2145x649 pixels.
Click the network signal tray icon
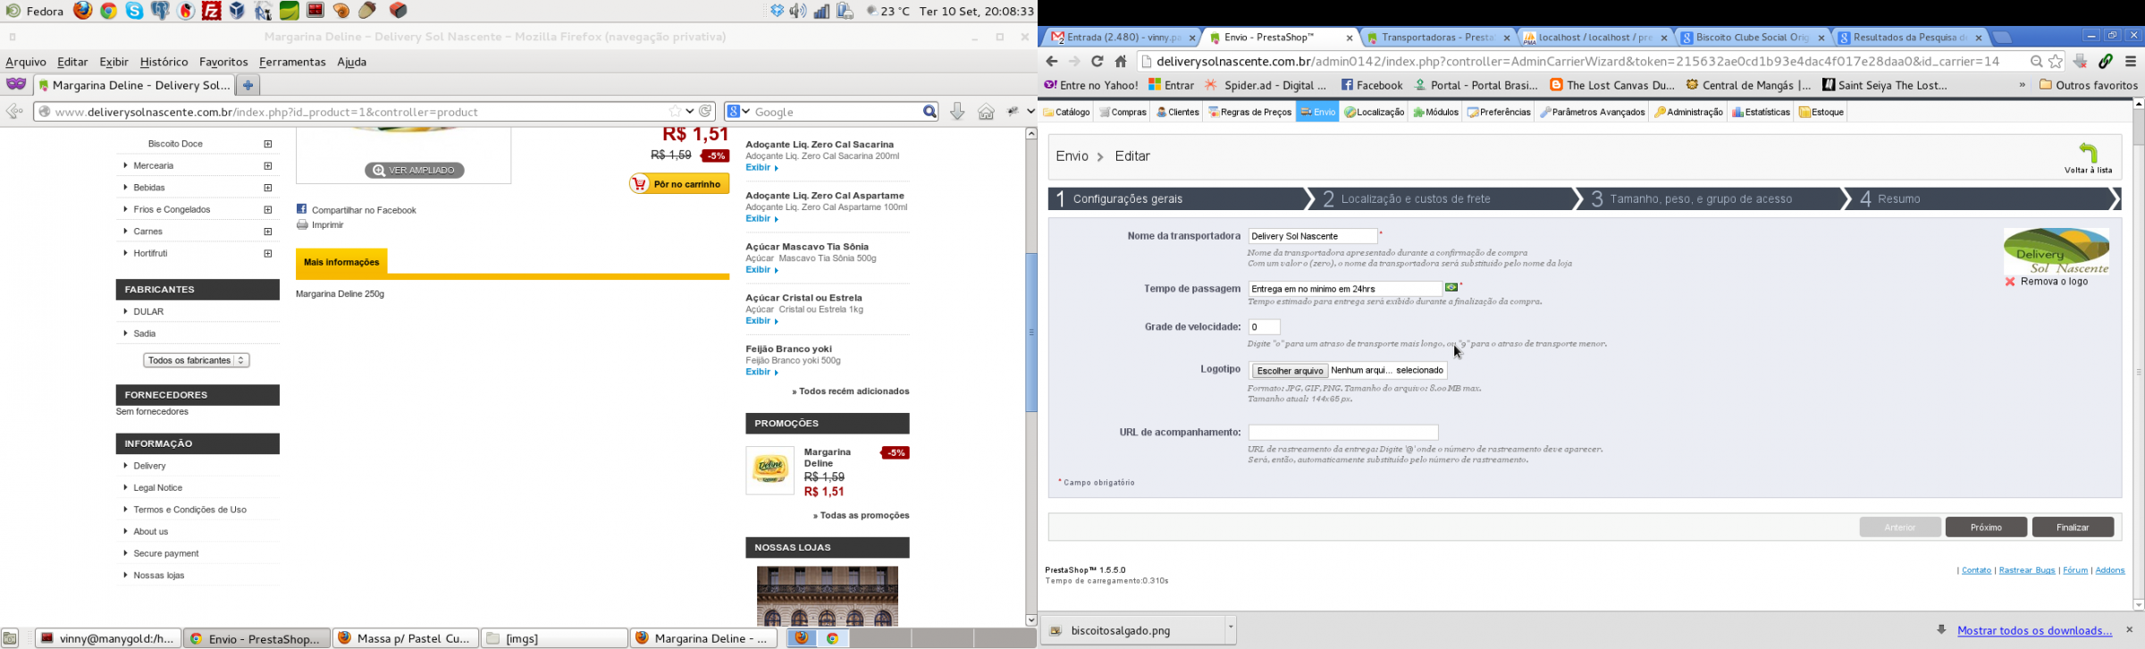[x=821, y=11]
